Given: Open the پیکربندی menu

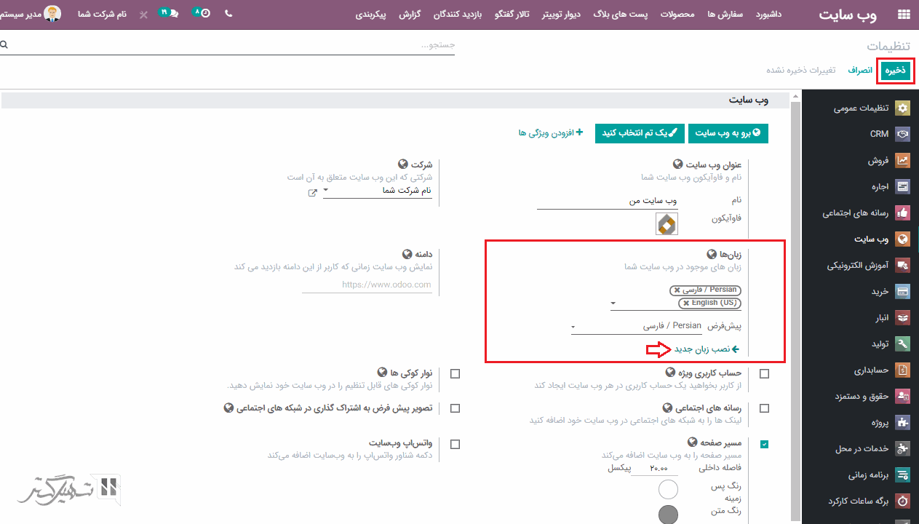Looking at the screenshot, I should 371,15.
